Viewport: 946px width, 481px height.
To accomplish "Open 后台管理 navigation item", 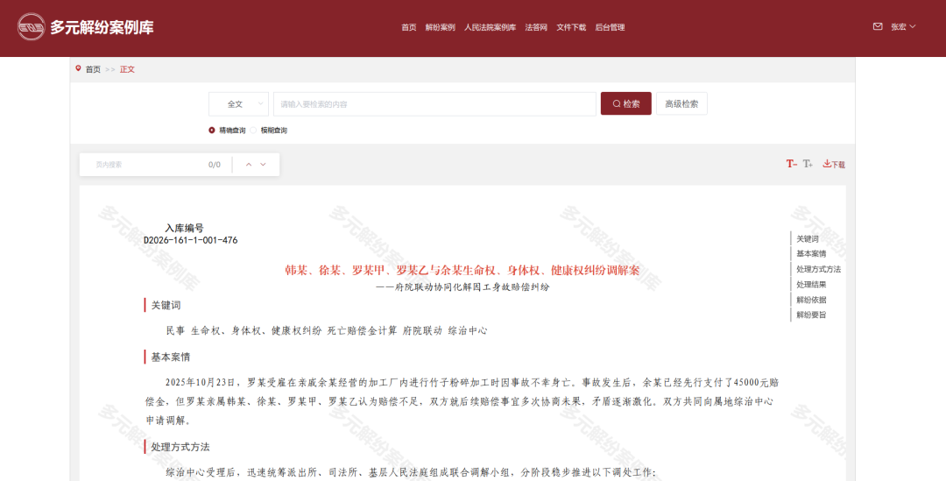I will click(610, 27).
